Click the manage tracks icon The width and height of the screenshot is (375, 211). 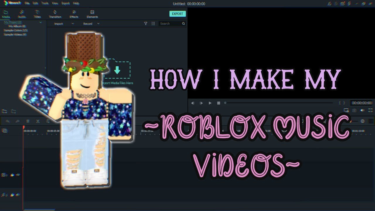tap(4, 131)
